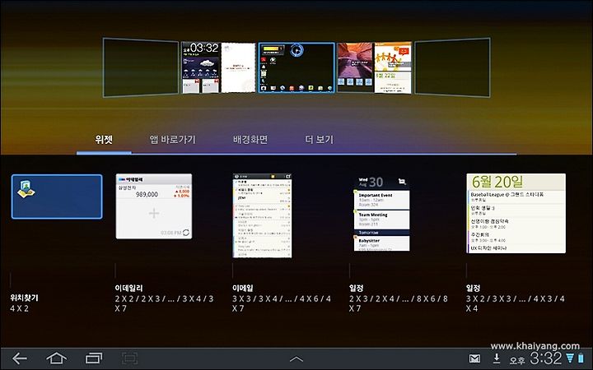This screenshot has height=370, width=593.
Task: Tap the screen capture icon
Action: pyautogui.click(x=129, y=358)
